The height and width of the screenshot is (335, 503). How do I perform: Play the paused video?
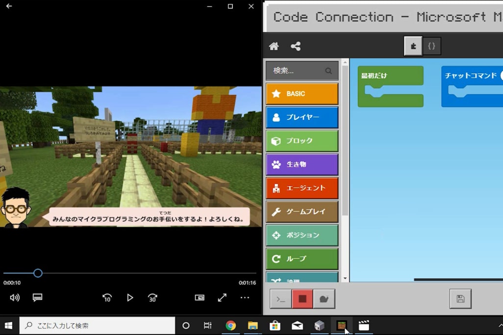coord(130,298)
